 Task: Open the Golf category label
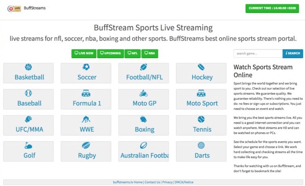[29, 155]
